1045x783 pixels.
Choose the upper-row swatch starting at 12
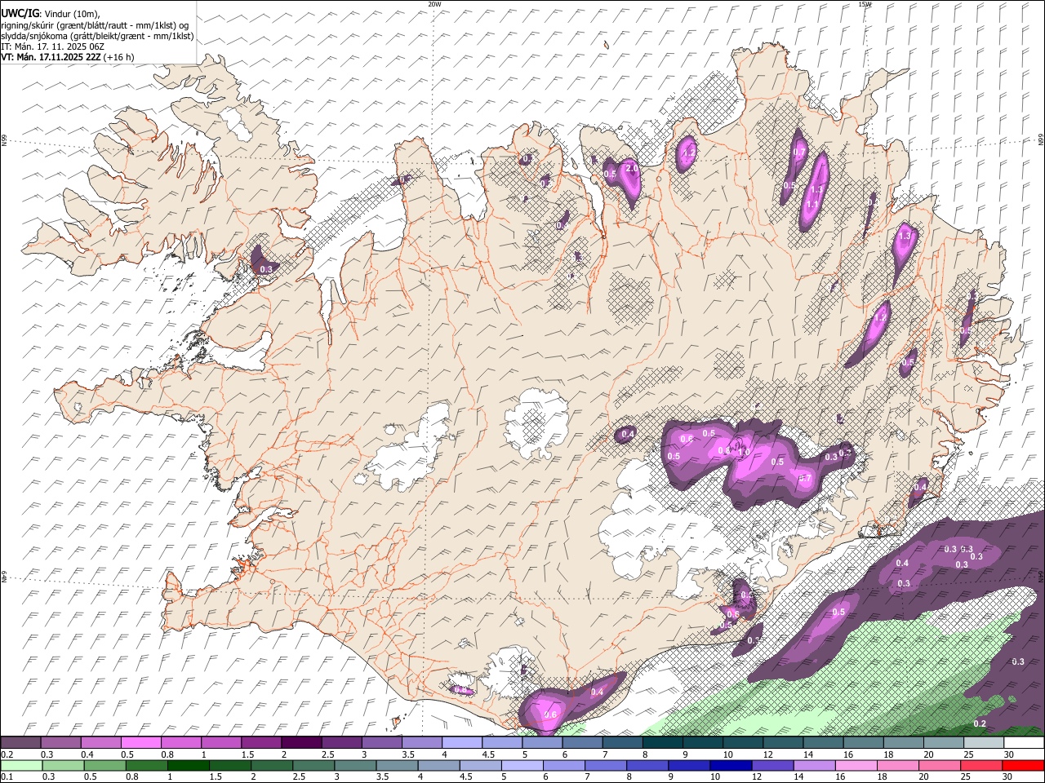point(782,743)
